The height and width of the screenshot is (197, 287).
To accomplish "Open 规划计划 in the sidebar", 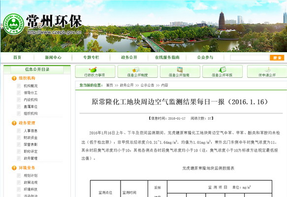I will 31,176.
